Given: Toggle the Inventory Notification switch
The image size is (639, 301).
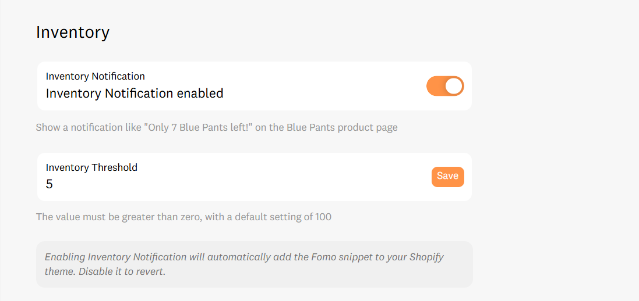Looking at the screenshot, I should coord(445,86).
